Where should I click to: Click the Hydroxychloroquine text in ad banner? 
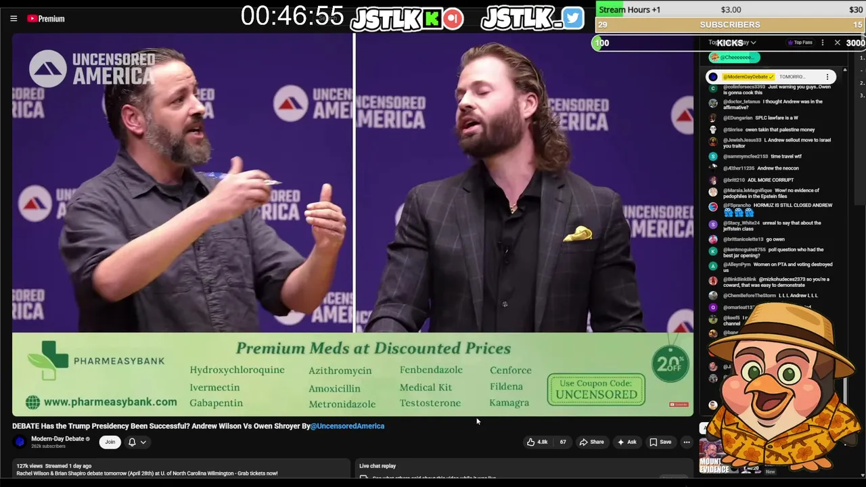[x=237, y=370]
